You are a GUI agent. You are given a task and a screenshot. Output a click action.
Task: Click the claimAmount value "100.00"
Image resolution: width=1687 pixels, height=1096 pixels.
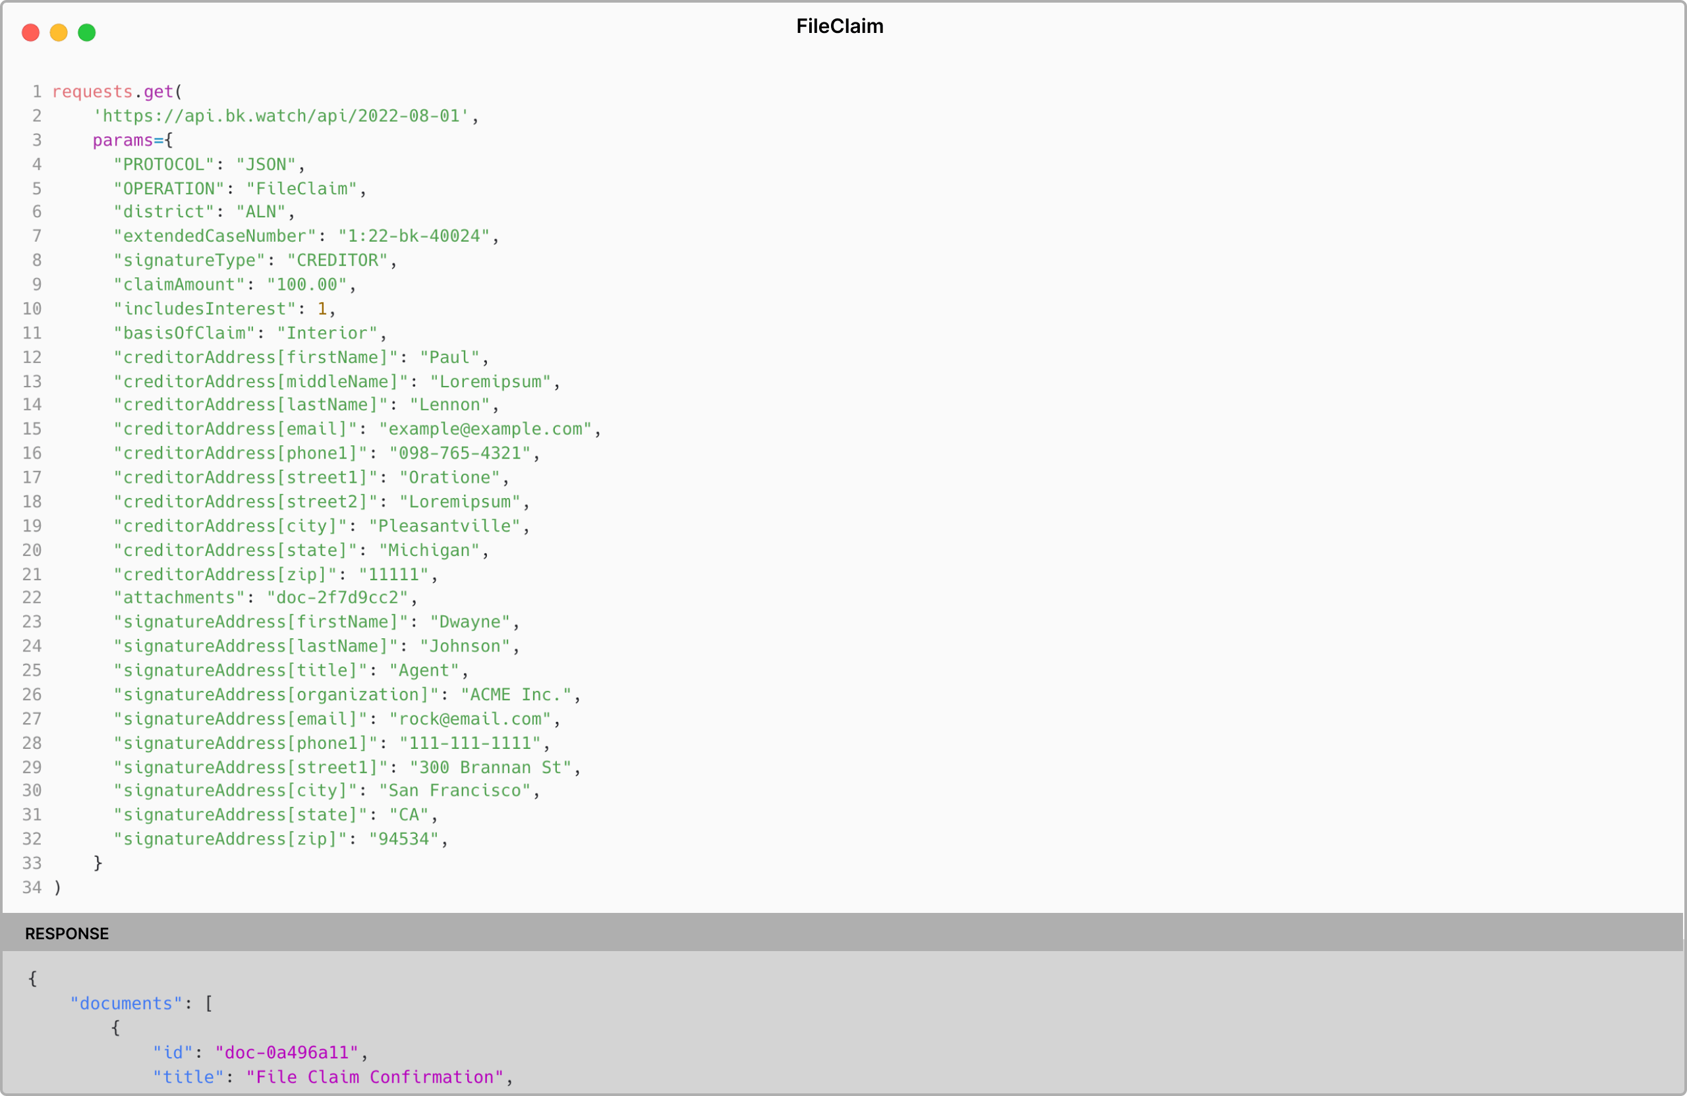coord(306,285)
